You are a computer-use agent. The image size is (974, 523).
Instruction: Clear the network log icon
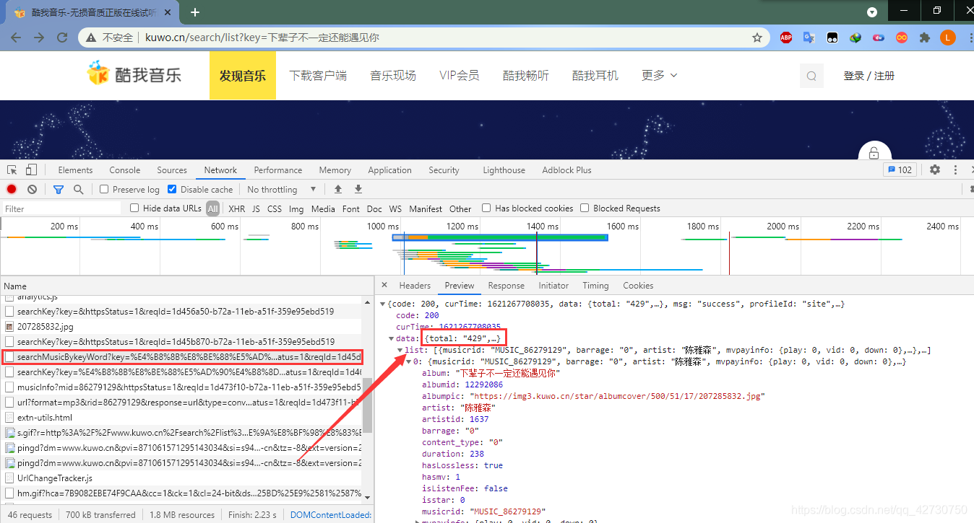coord(32,189)
